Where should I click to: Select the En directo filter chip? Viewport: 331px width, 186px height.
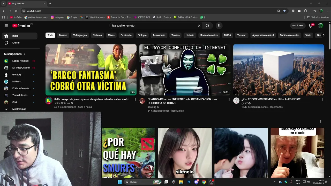[x=126, y=35]
